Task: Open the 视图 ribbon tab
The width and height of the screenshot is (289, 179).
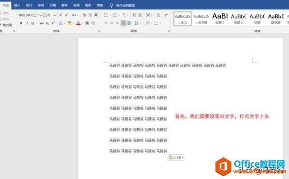Action: [88, 5]
